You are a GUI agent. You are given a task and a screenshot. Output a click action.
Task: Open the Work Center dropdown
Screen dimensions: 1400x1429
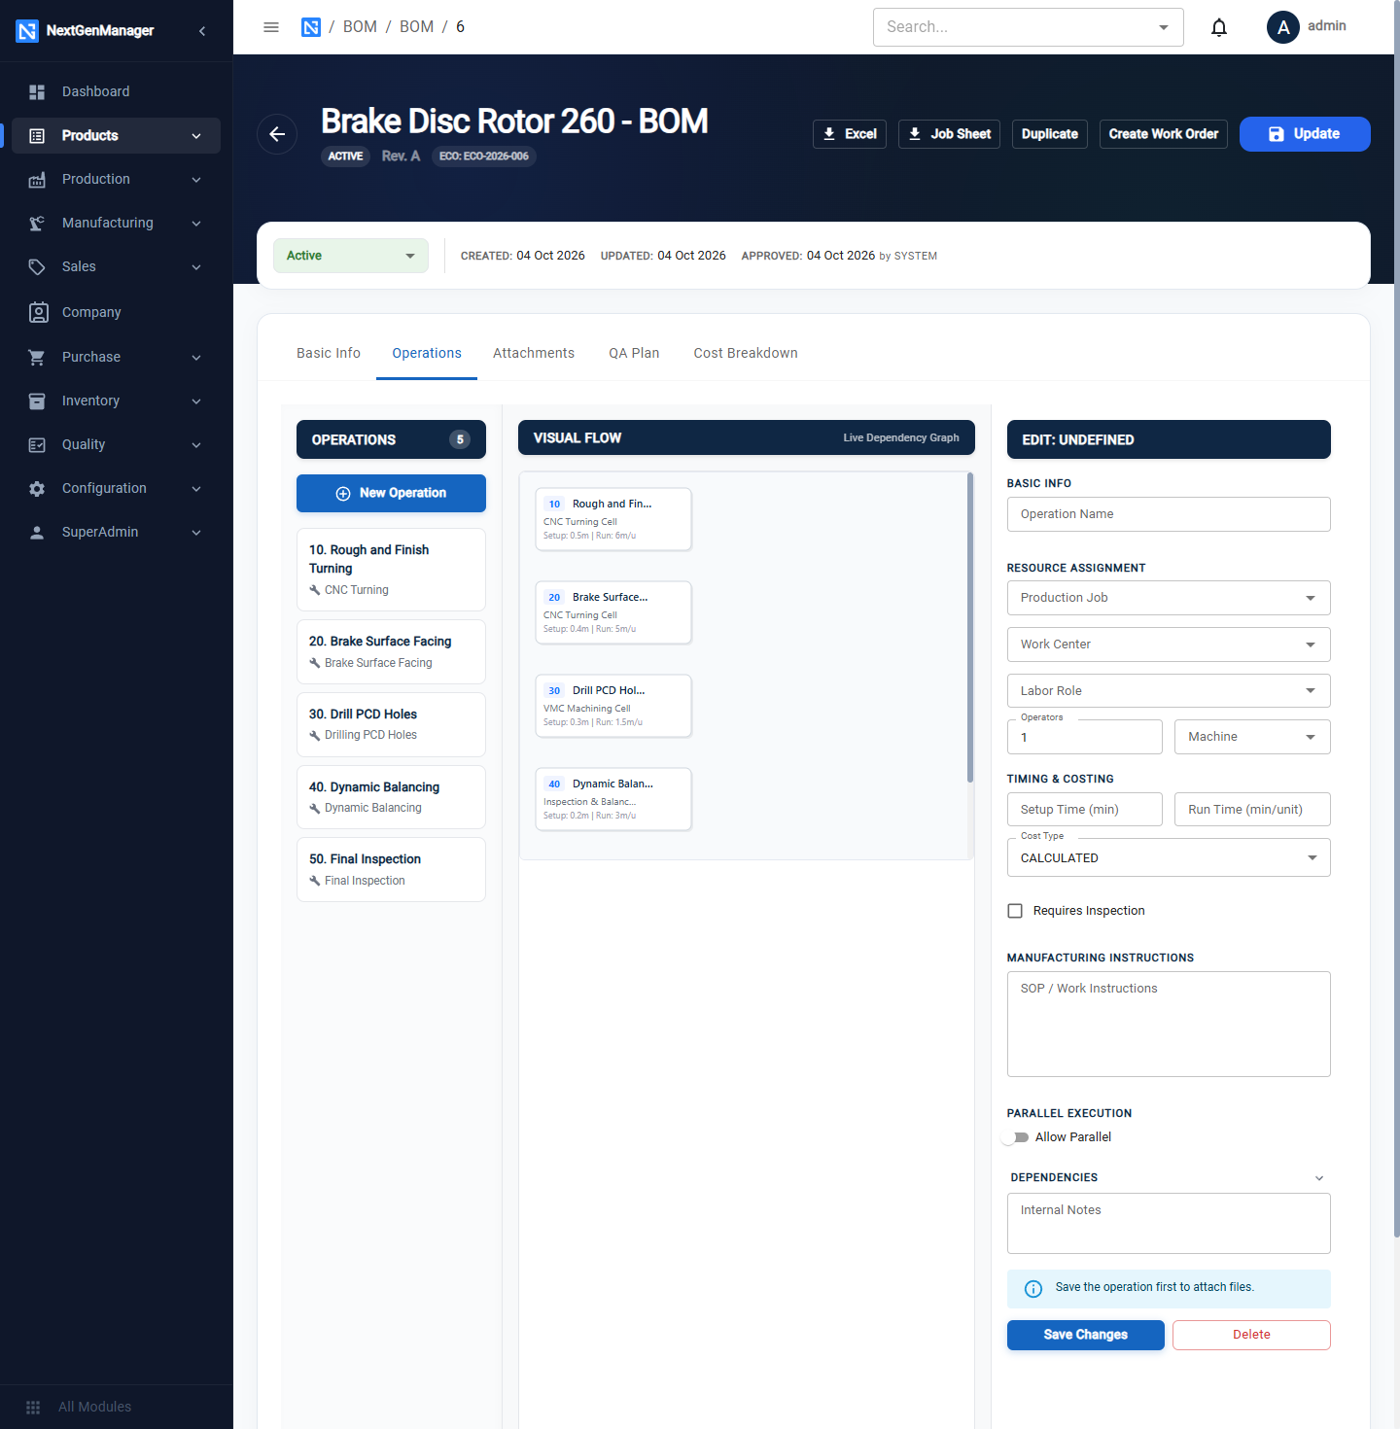(x=1169, y=645)
